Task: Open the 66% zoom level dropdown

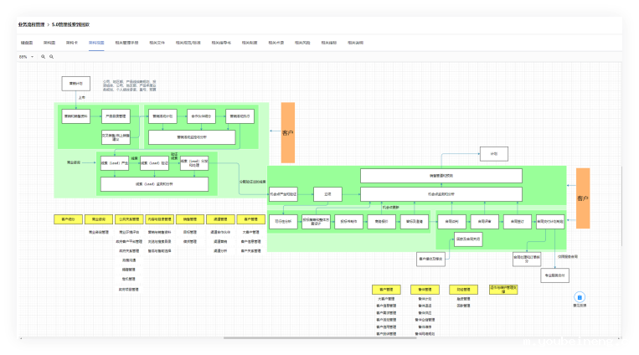Action: click(x=26, y=57)
